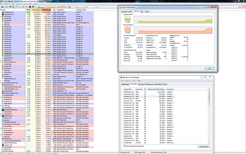Select the Samsung Magician.exe process icon
Image resolution: width=246 pixels, height=154 pixels.
click(x=3, y=93)
